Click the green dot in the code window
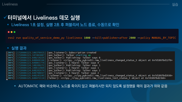 [14, 32]
